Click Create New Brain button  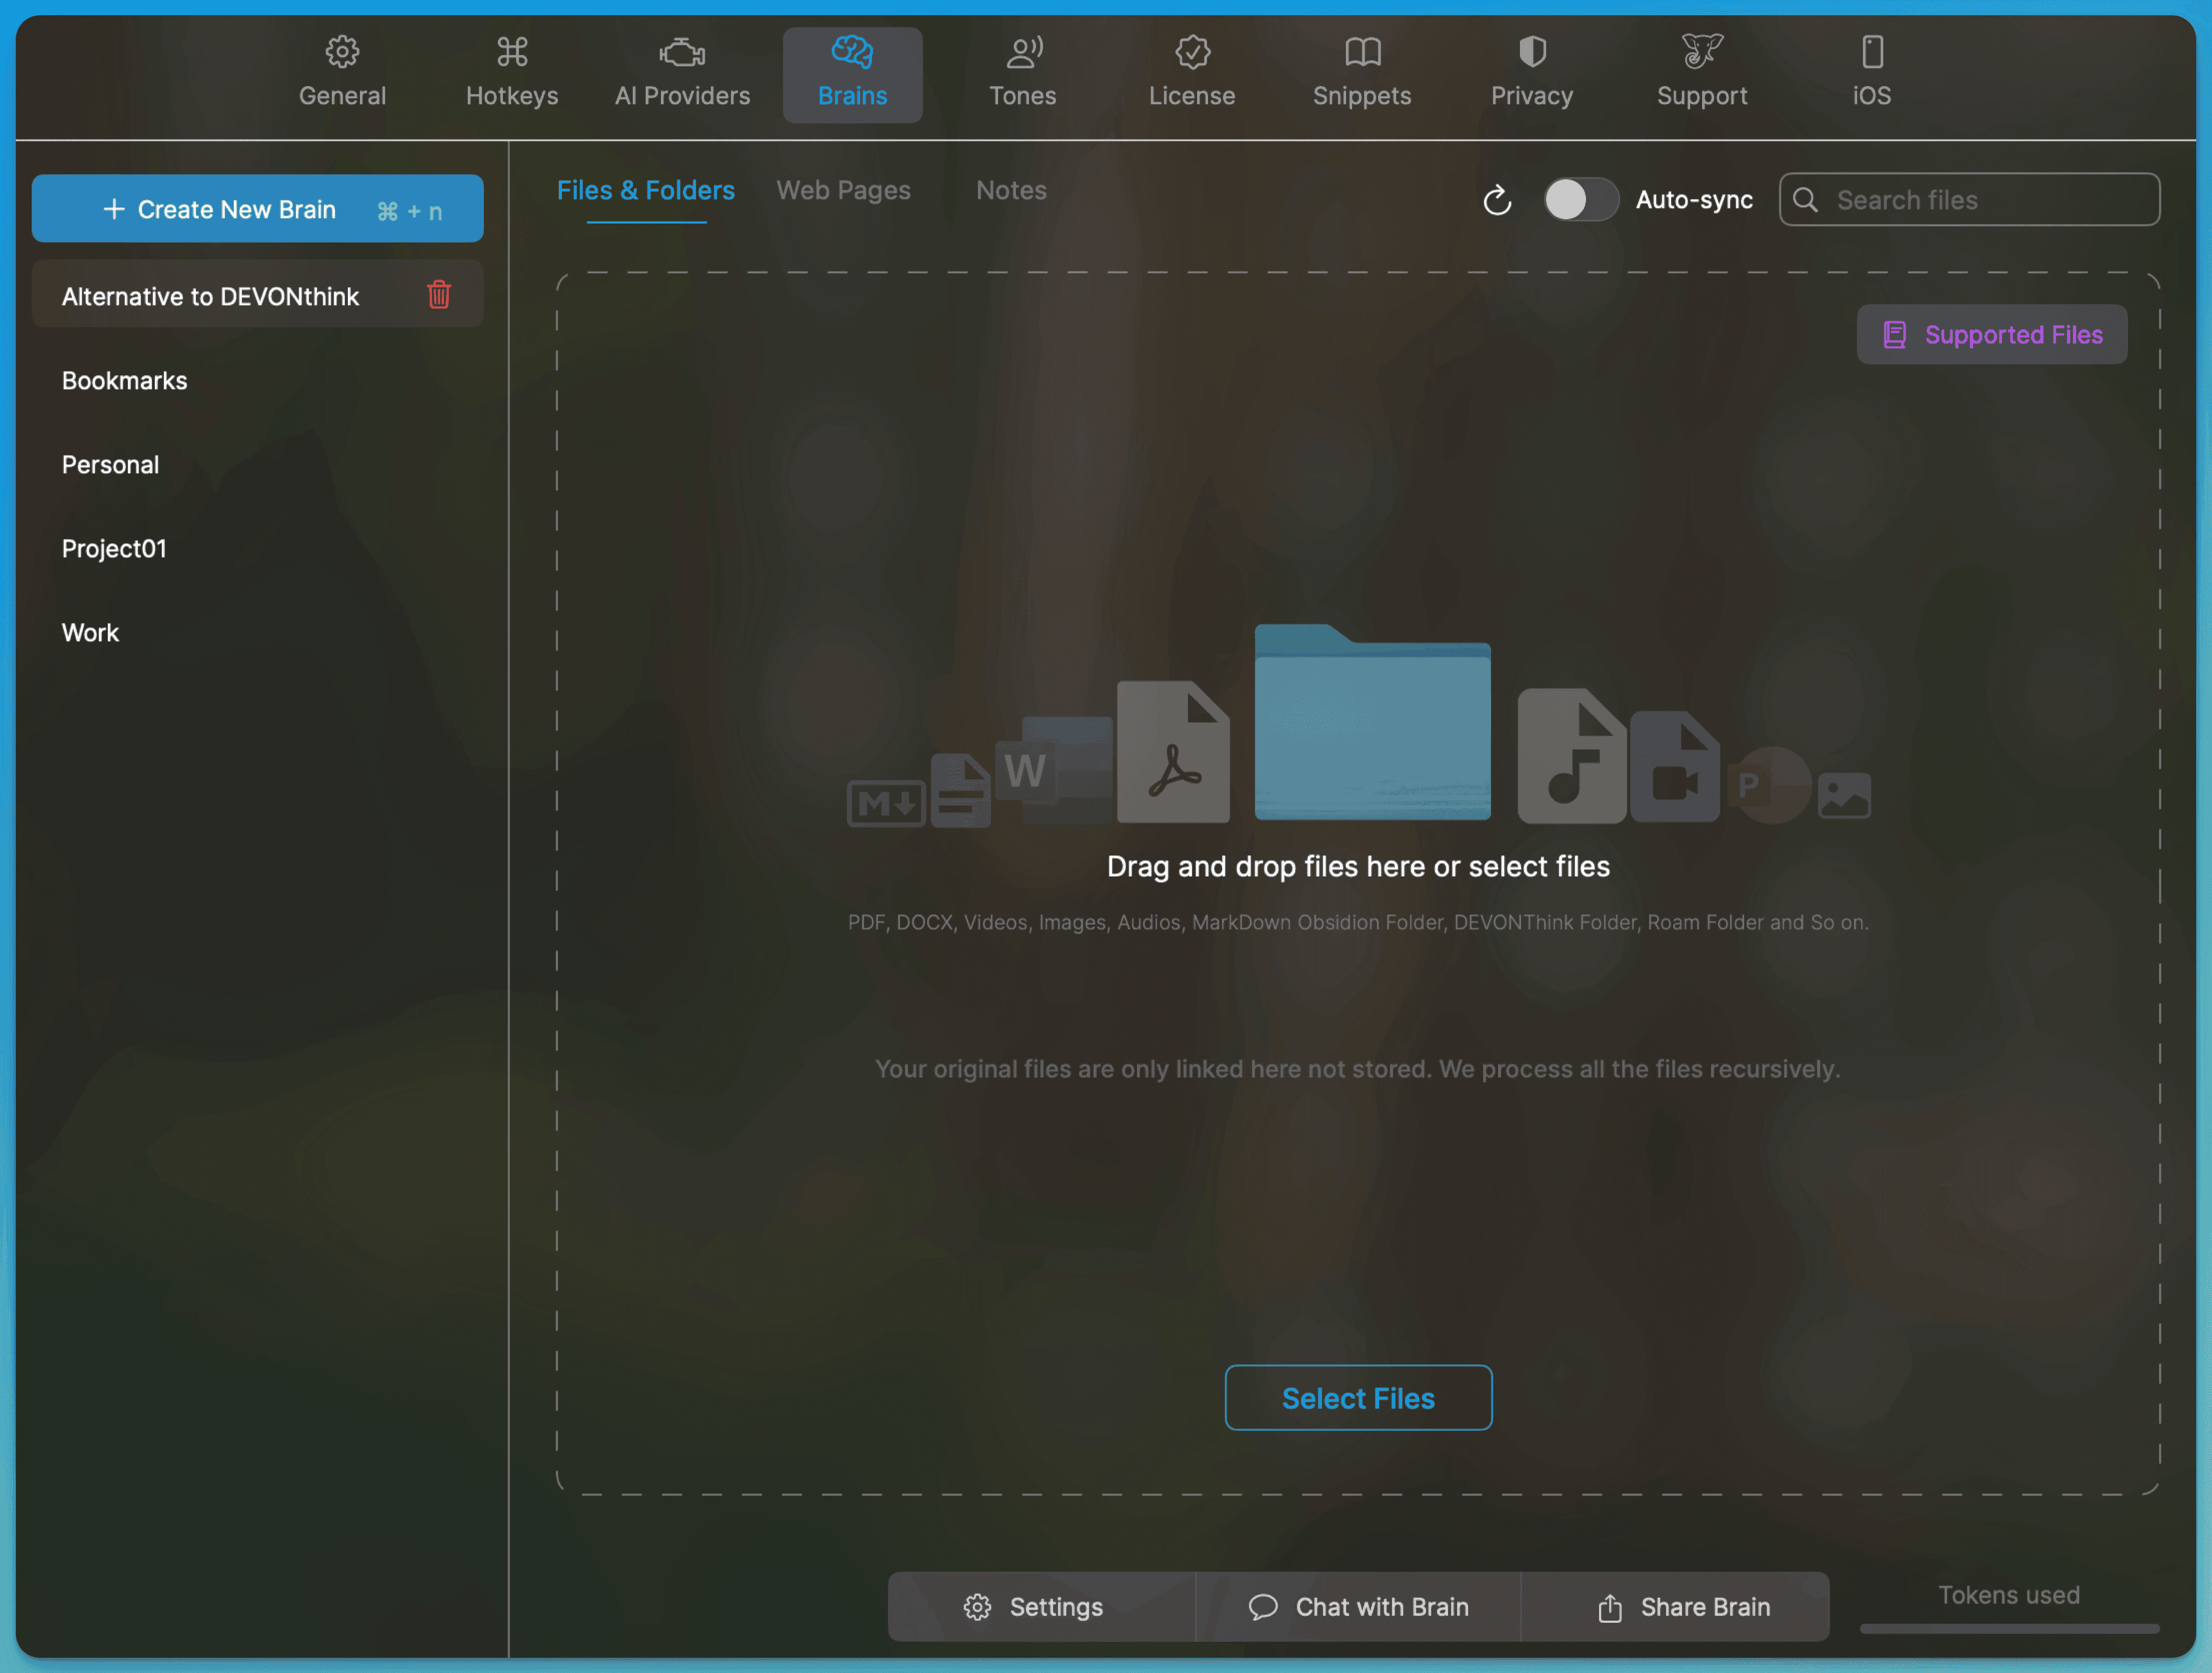[x=257, y=209]
